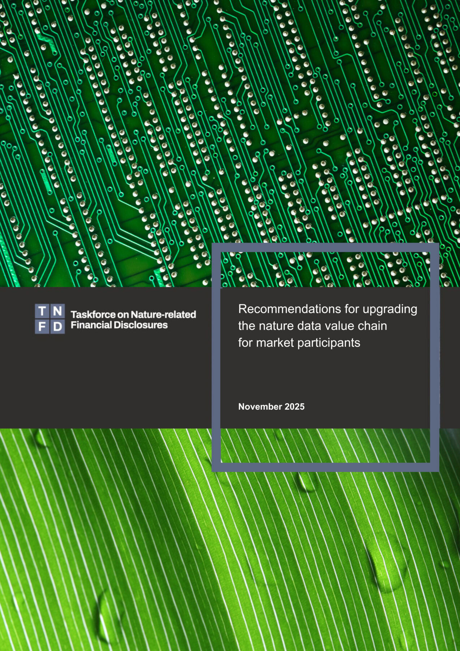Click the top edge of the blue-grey frame
The width and height of the screenshot is (460, 651).
[x=325, y=247]
